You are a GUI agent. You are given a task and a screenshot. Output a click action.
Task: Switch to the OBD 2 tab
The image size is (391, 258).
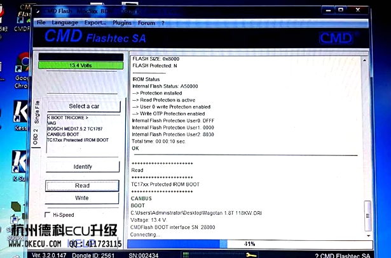(36, 137)
